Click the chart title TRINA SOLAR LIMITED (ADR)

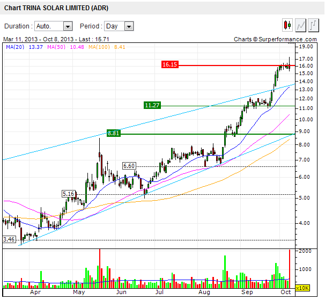[x=65, y=8]
